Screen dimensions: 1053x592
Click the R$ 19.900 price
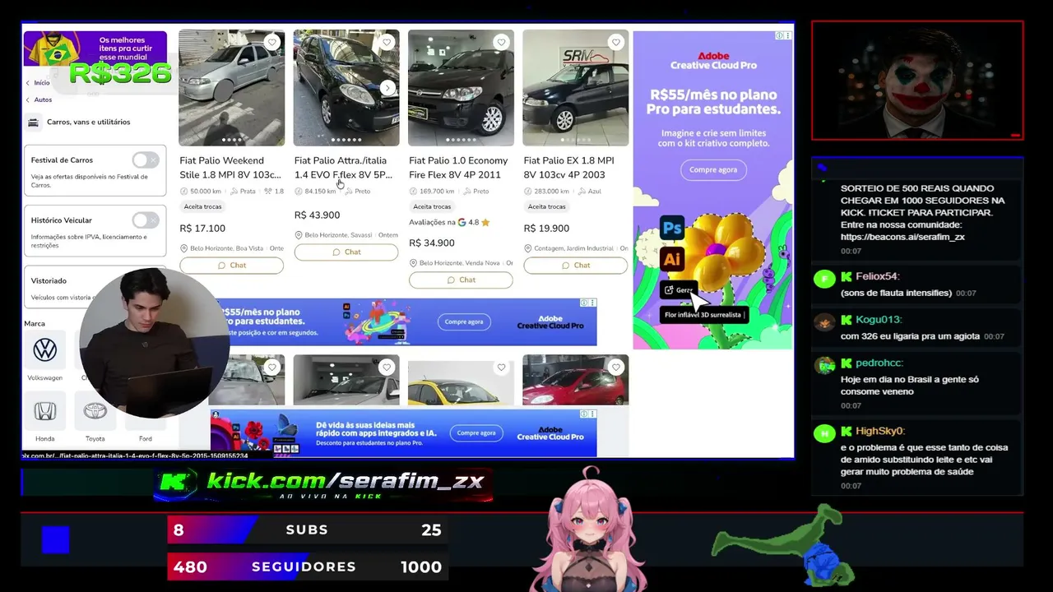(546, 229)
